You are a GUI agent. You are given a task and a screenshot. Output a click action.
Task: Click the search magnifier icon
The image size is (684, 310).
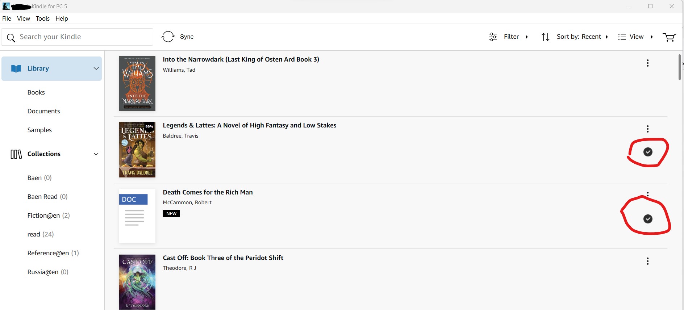pos(11,37)
